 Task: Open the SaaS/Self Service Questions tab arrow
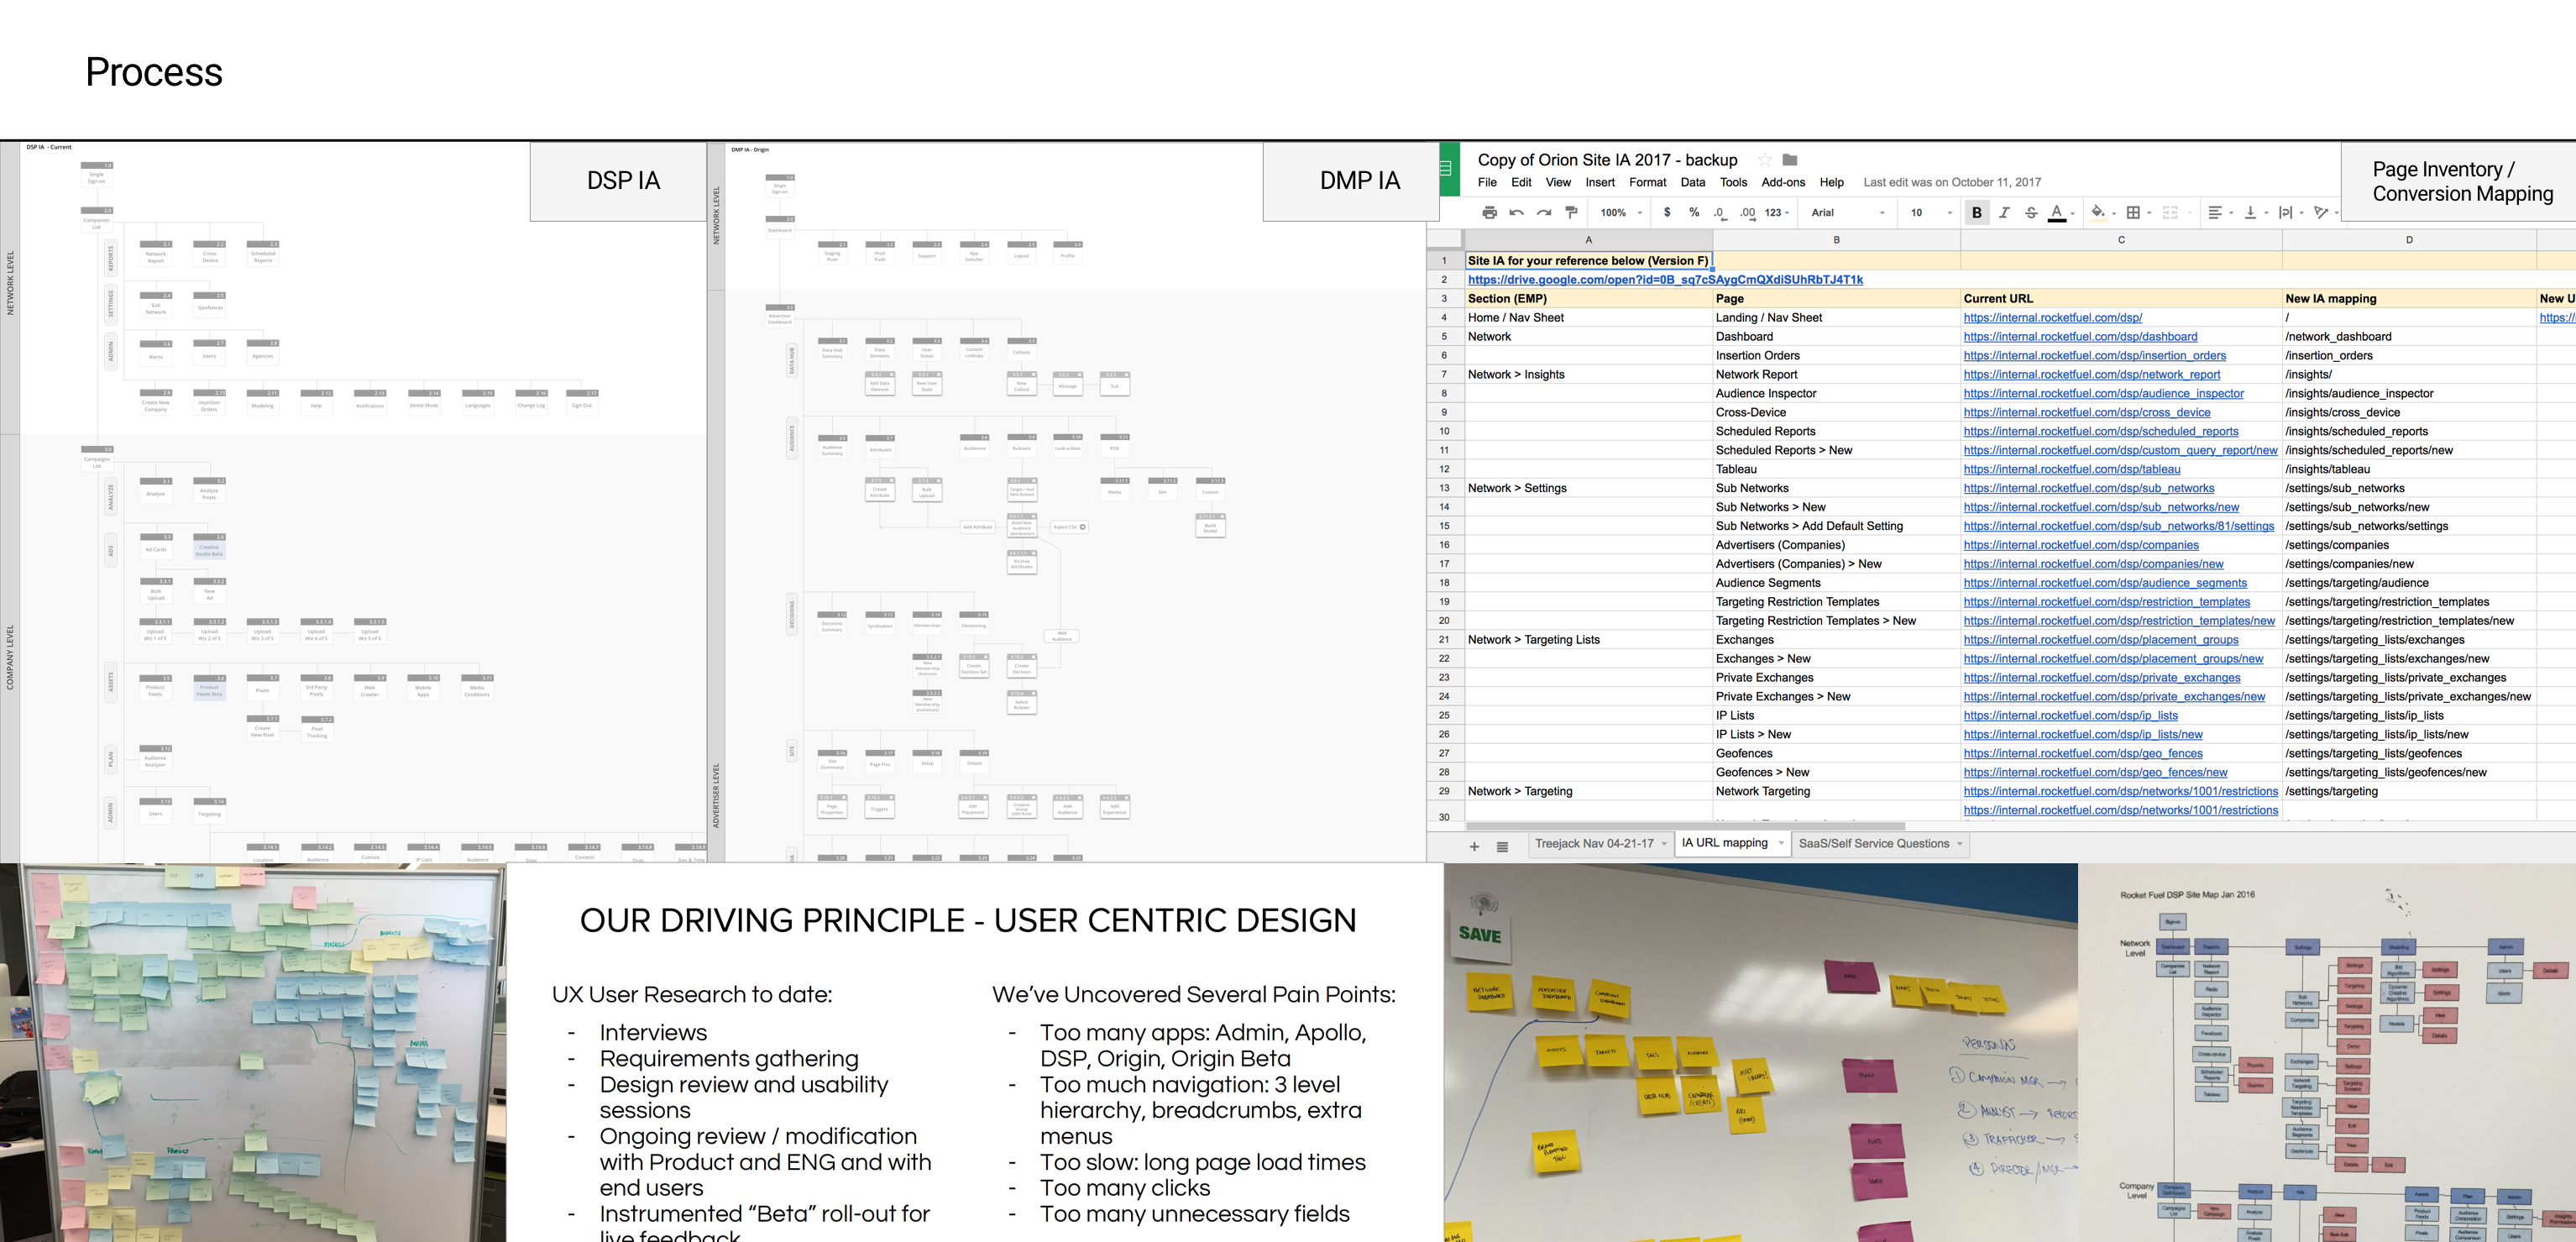pyautogui.click(x=1960, y=844)
